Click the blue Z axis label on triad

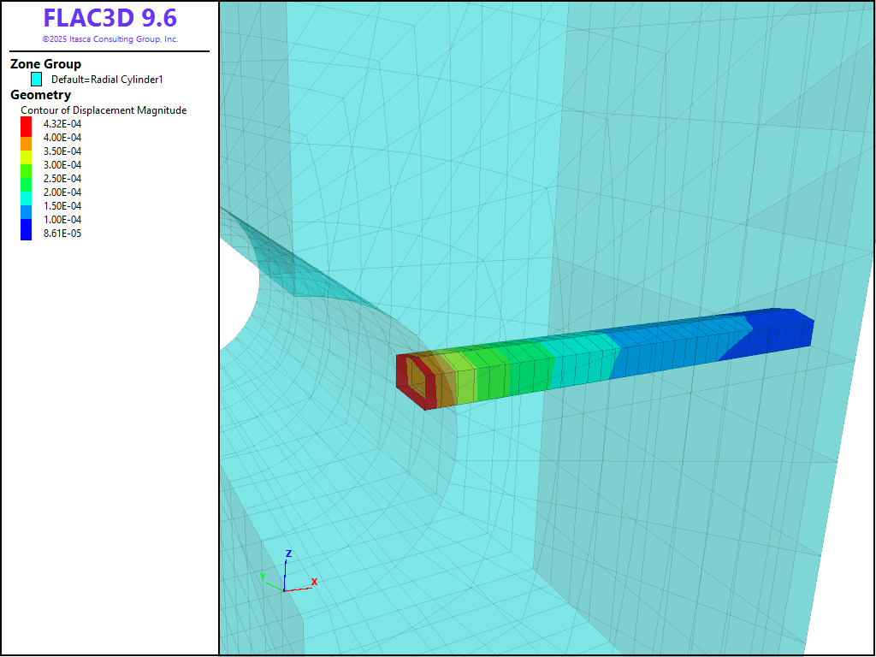289,553
